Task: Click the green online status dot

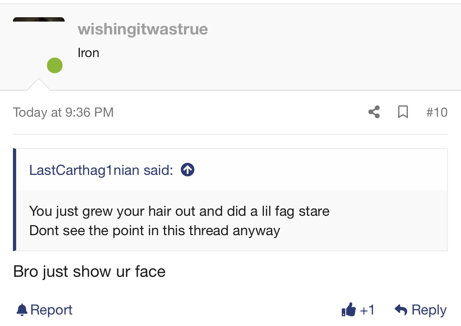Action: click(x=55, y=65)
